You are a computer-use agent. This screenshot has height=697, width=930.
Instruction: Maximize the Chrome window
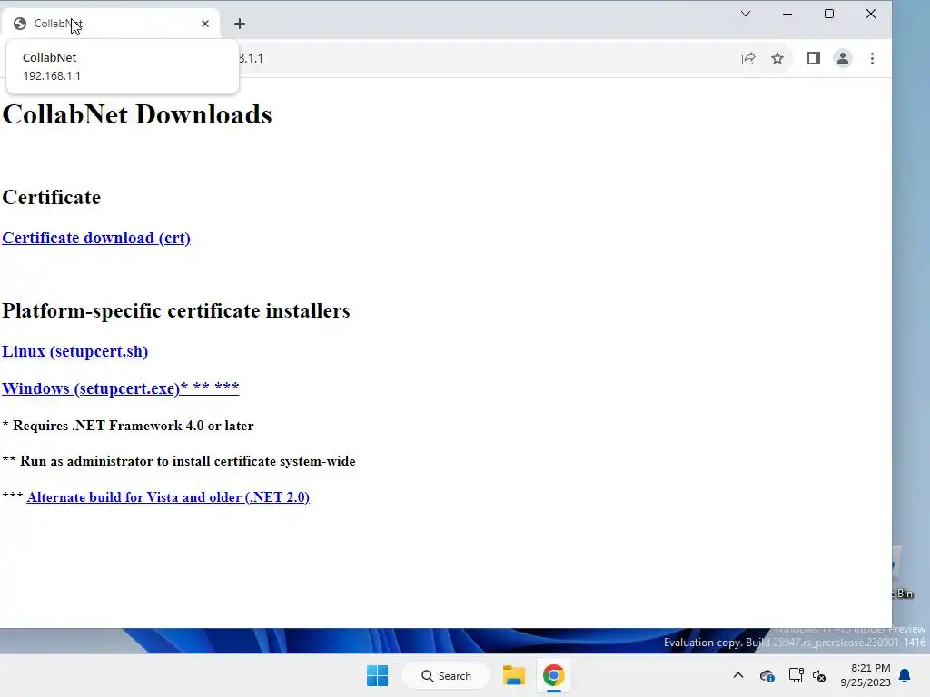point(829,14)
